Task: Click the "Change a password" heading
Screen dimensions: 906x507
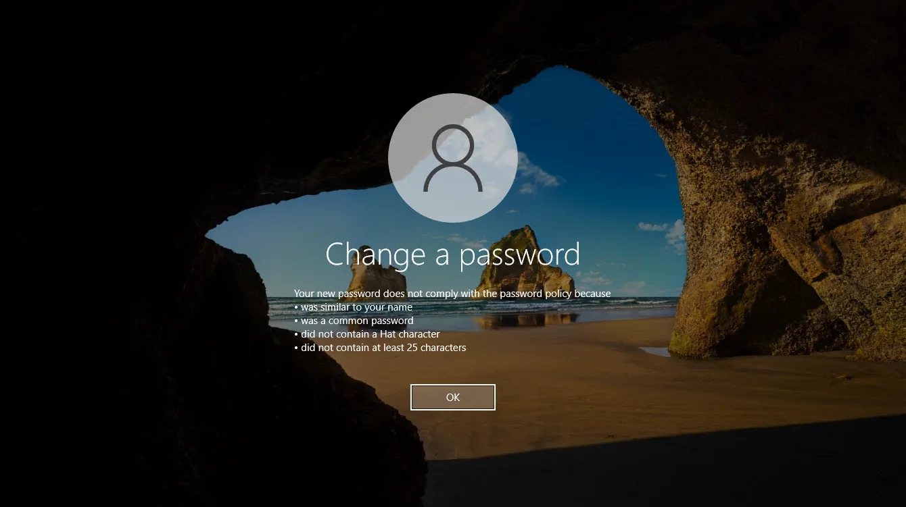Action: tap(453, 255)
